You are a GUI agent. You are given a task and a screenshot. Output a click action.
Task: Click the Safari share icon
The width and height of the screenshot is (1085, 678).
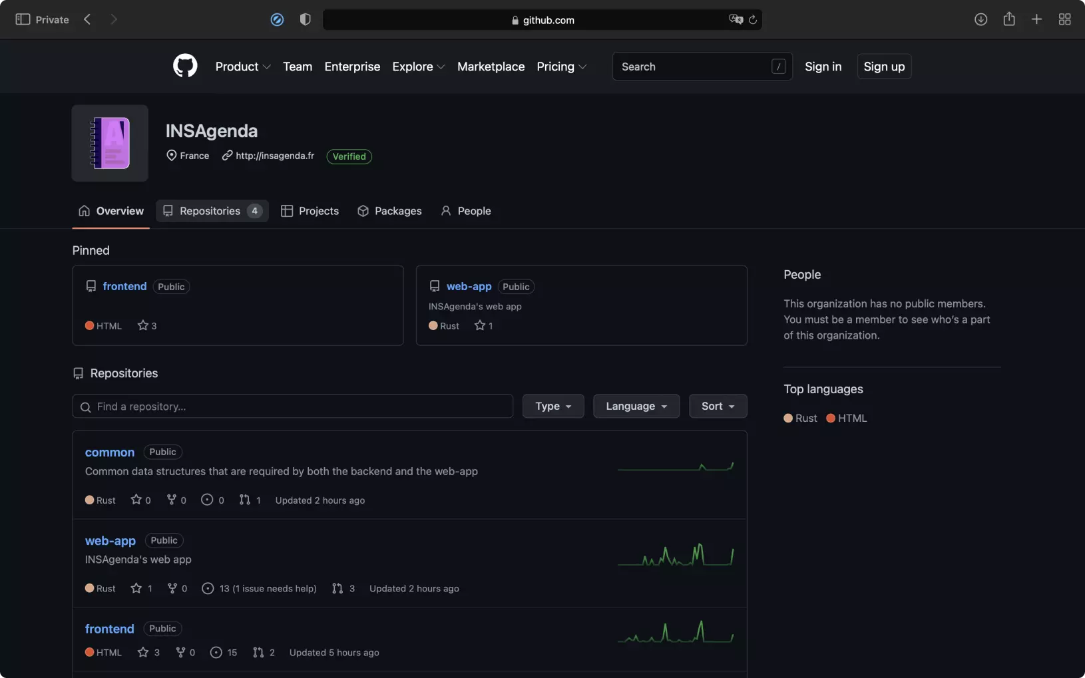(1009, 19)
